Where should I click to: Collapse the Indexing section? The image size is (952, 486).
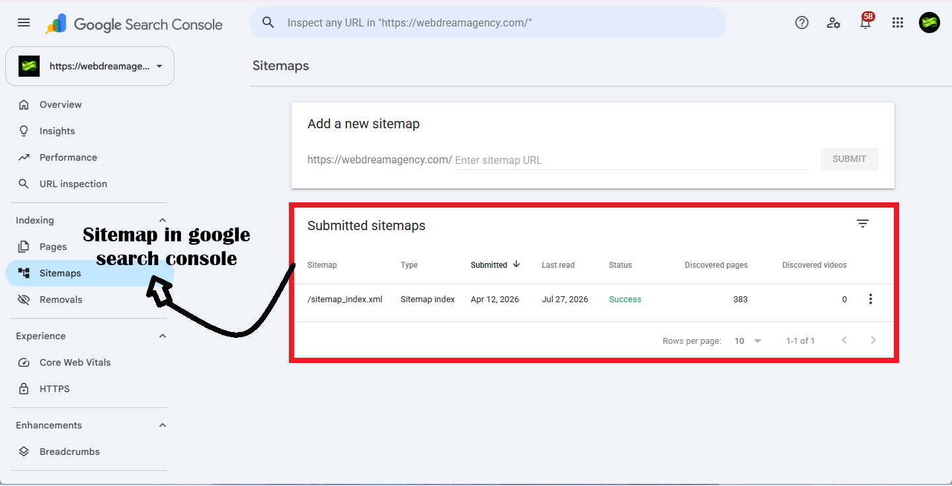163,220
